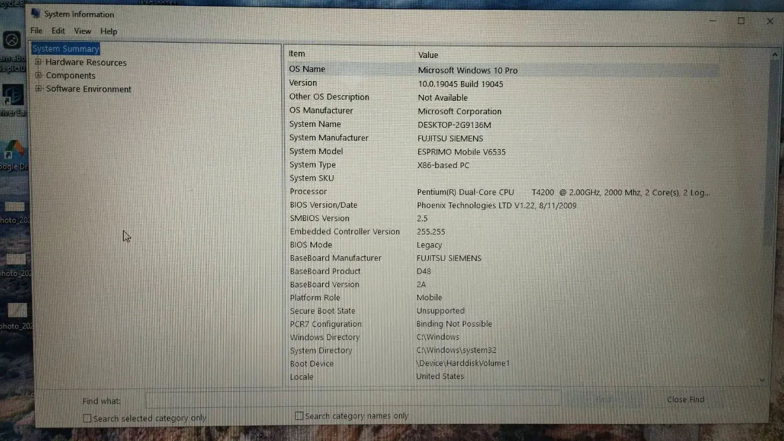Screen dimensions: 784x441
Task: Click the scrollbar up arrow
Action: pyautogui.click(x=775, y=54)
